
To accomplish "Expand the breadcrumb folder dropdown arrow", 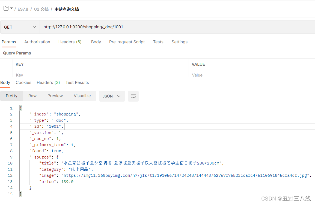I will [x=11, y=8].
